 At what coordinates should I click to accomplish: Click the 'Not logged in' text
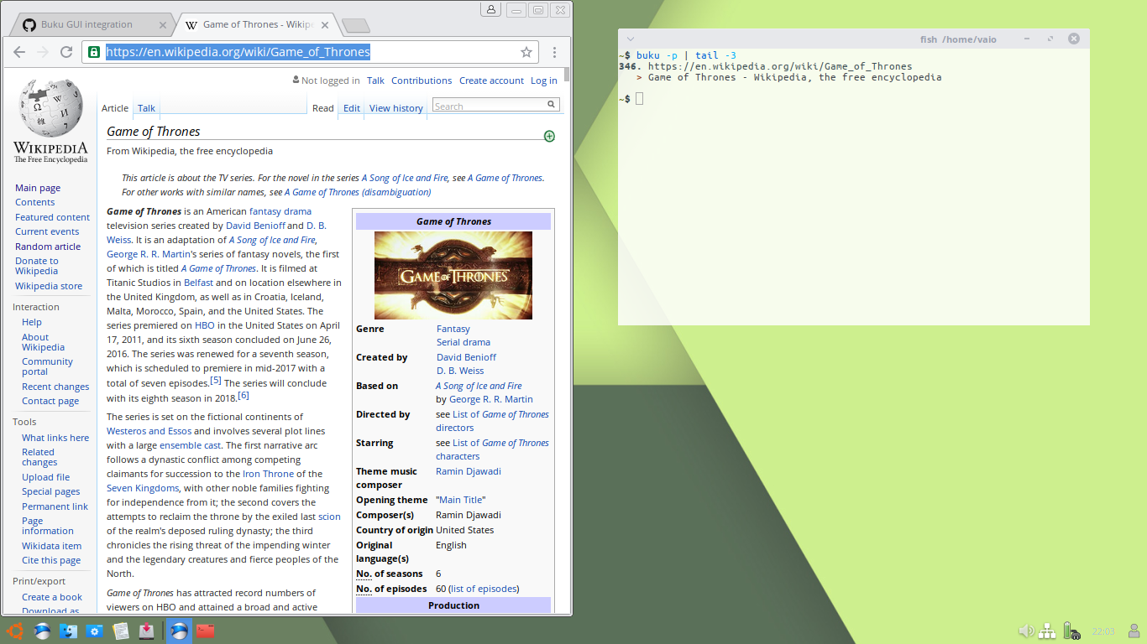coord(330,80)
